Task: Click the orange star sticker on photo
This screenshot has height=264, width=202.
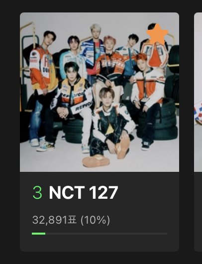Action: coord(157,34)
